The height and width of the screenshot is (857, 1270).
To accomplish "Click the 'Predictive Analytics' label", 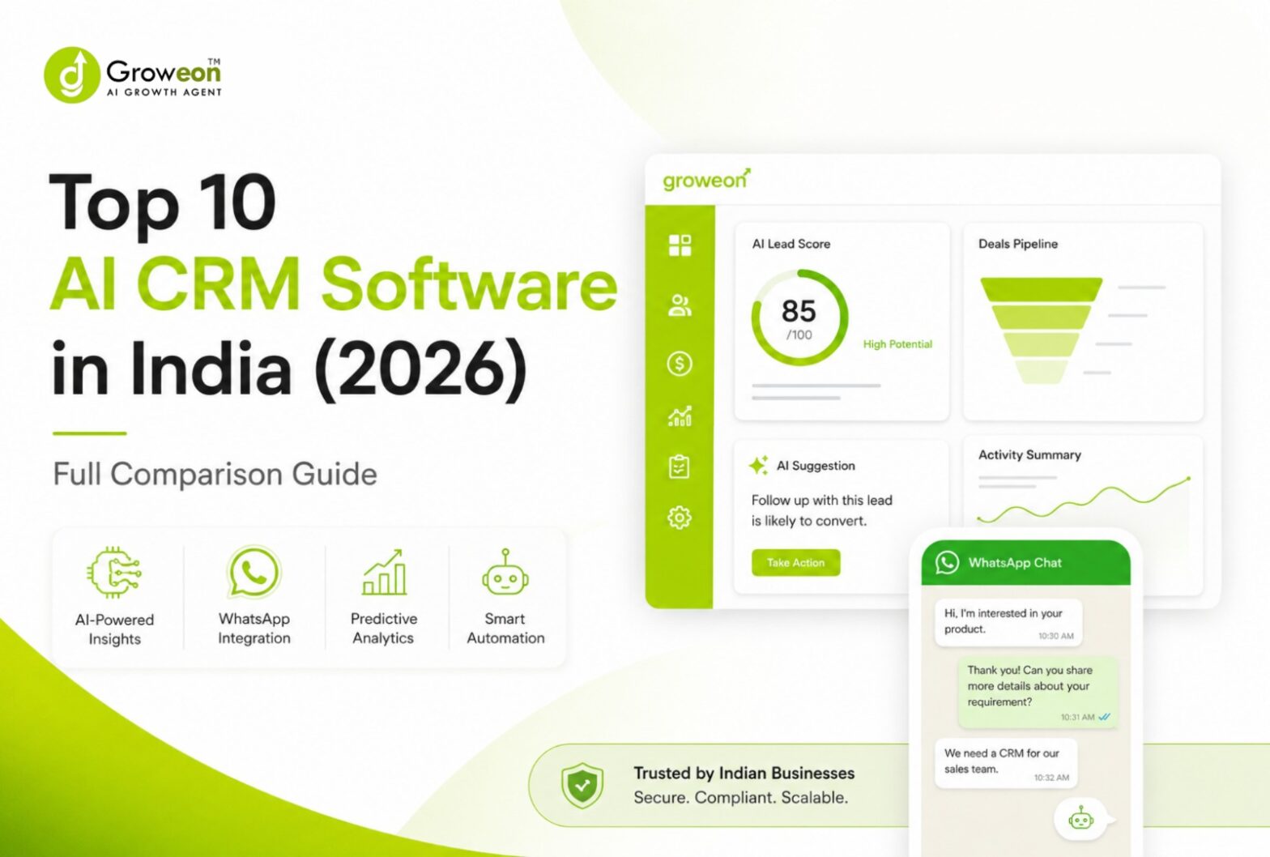I will [384, 629].
